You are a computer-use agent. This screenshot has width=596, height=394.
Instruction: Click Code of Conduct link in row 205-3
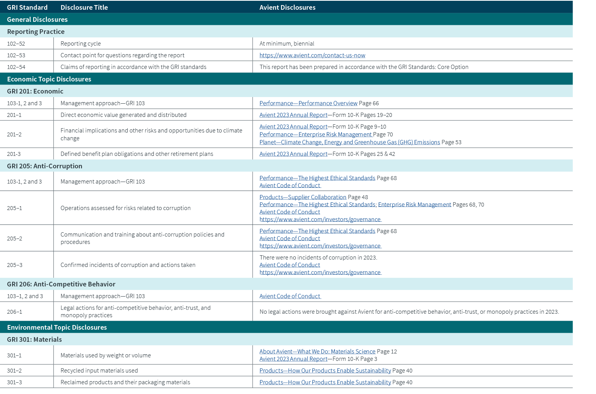(x=290, y=265)
